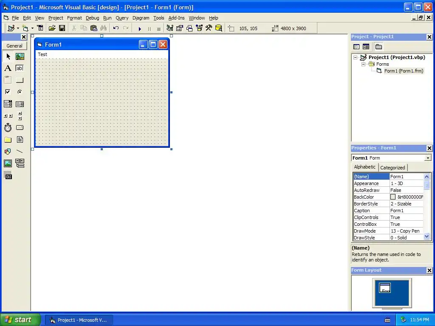Image resolution: width=435 pixels, height=326 pixels.
Task: Open the Test menu on Form1
Action: (42, 54)
